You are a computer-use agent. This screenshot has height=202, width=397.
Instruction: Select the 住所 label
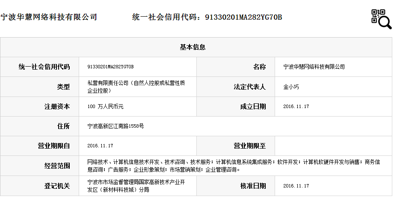pyautogui.click(x=63, y=126)
